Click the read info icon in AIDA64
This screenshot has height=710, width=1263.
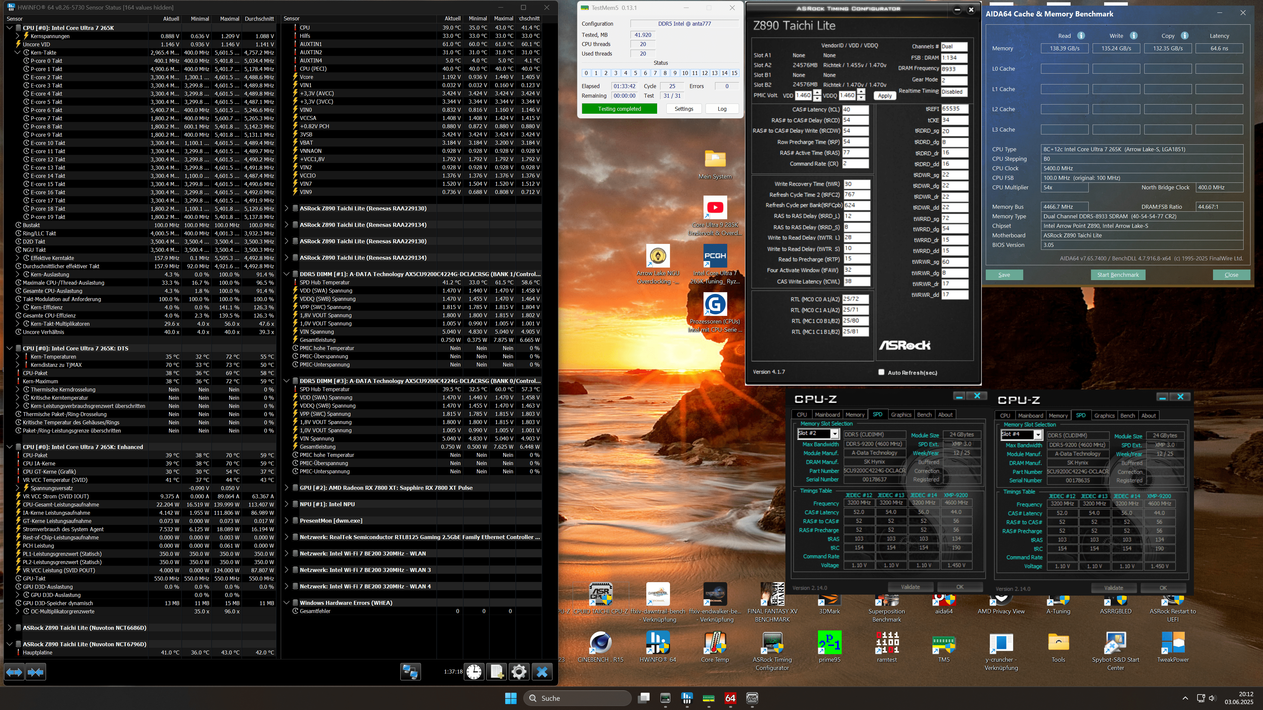(x=1080, y=36)
